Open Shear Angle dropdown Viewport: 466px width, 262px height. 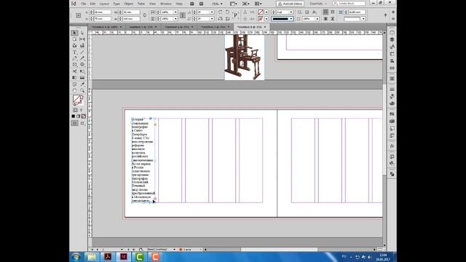point(212,19)
